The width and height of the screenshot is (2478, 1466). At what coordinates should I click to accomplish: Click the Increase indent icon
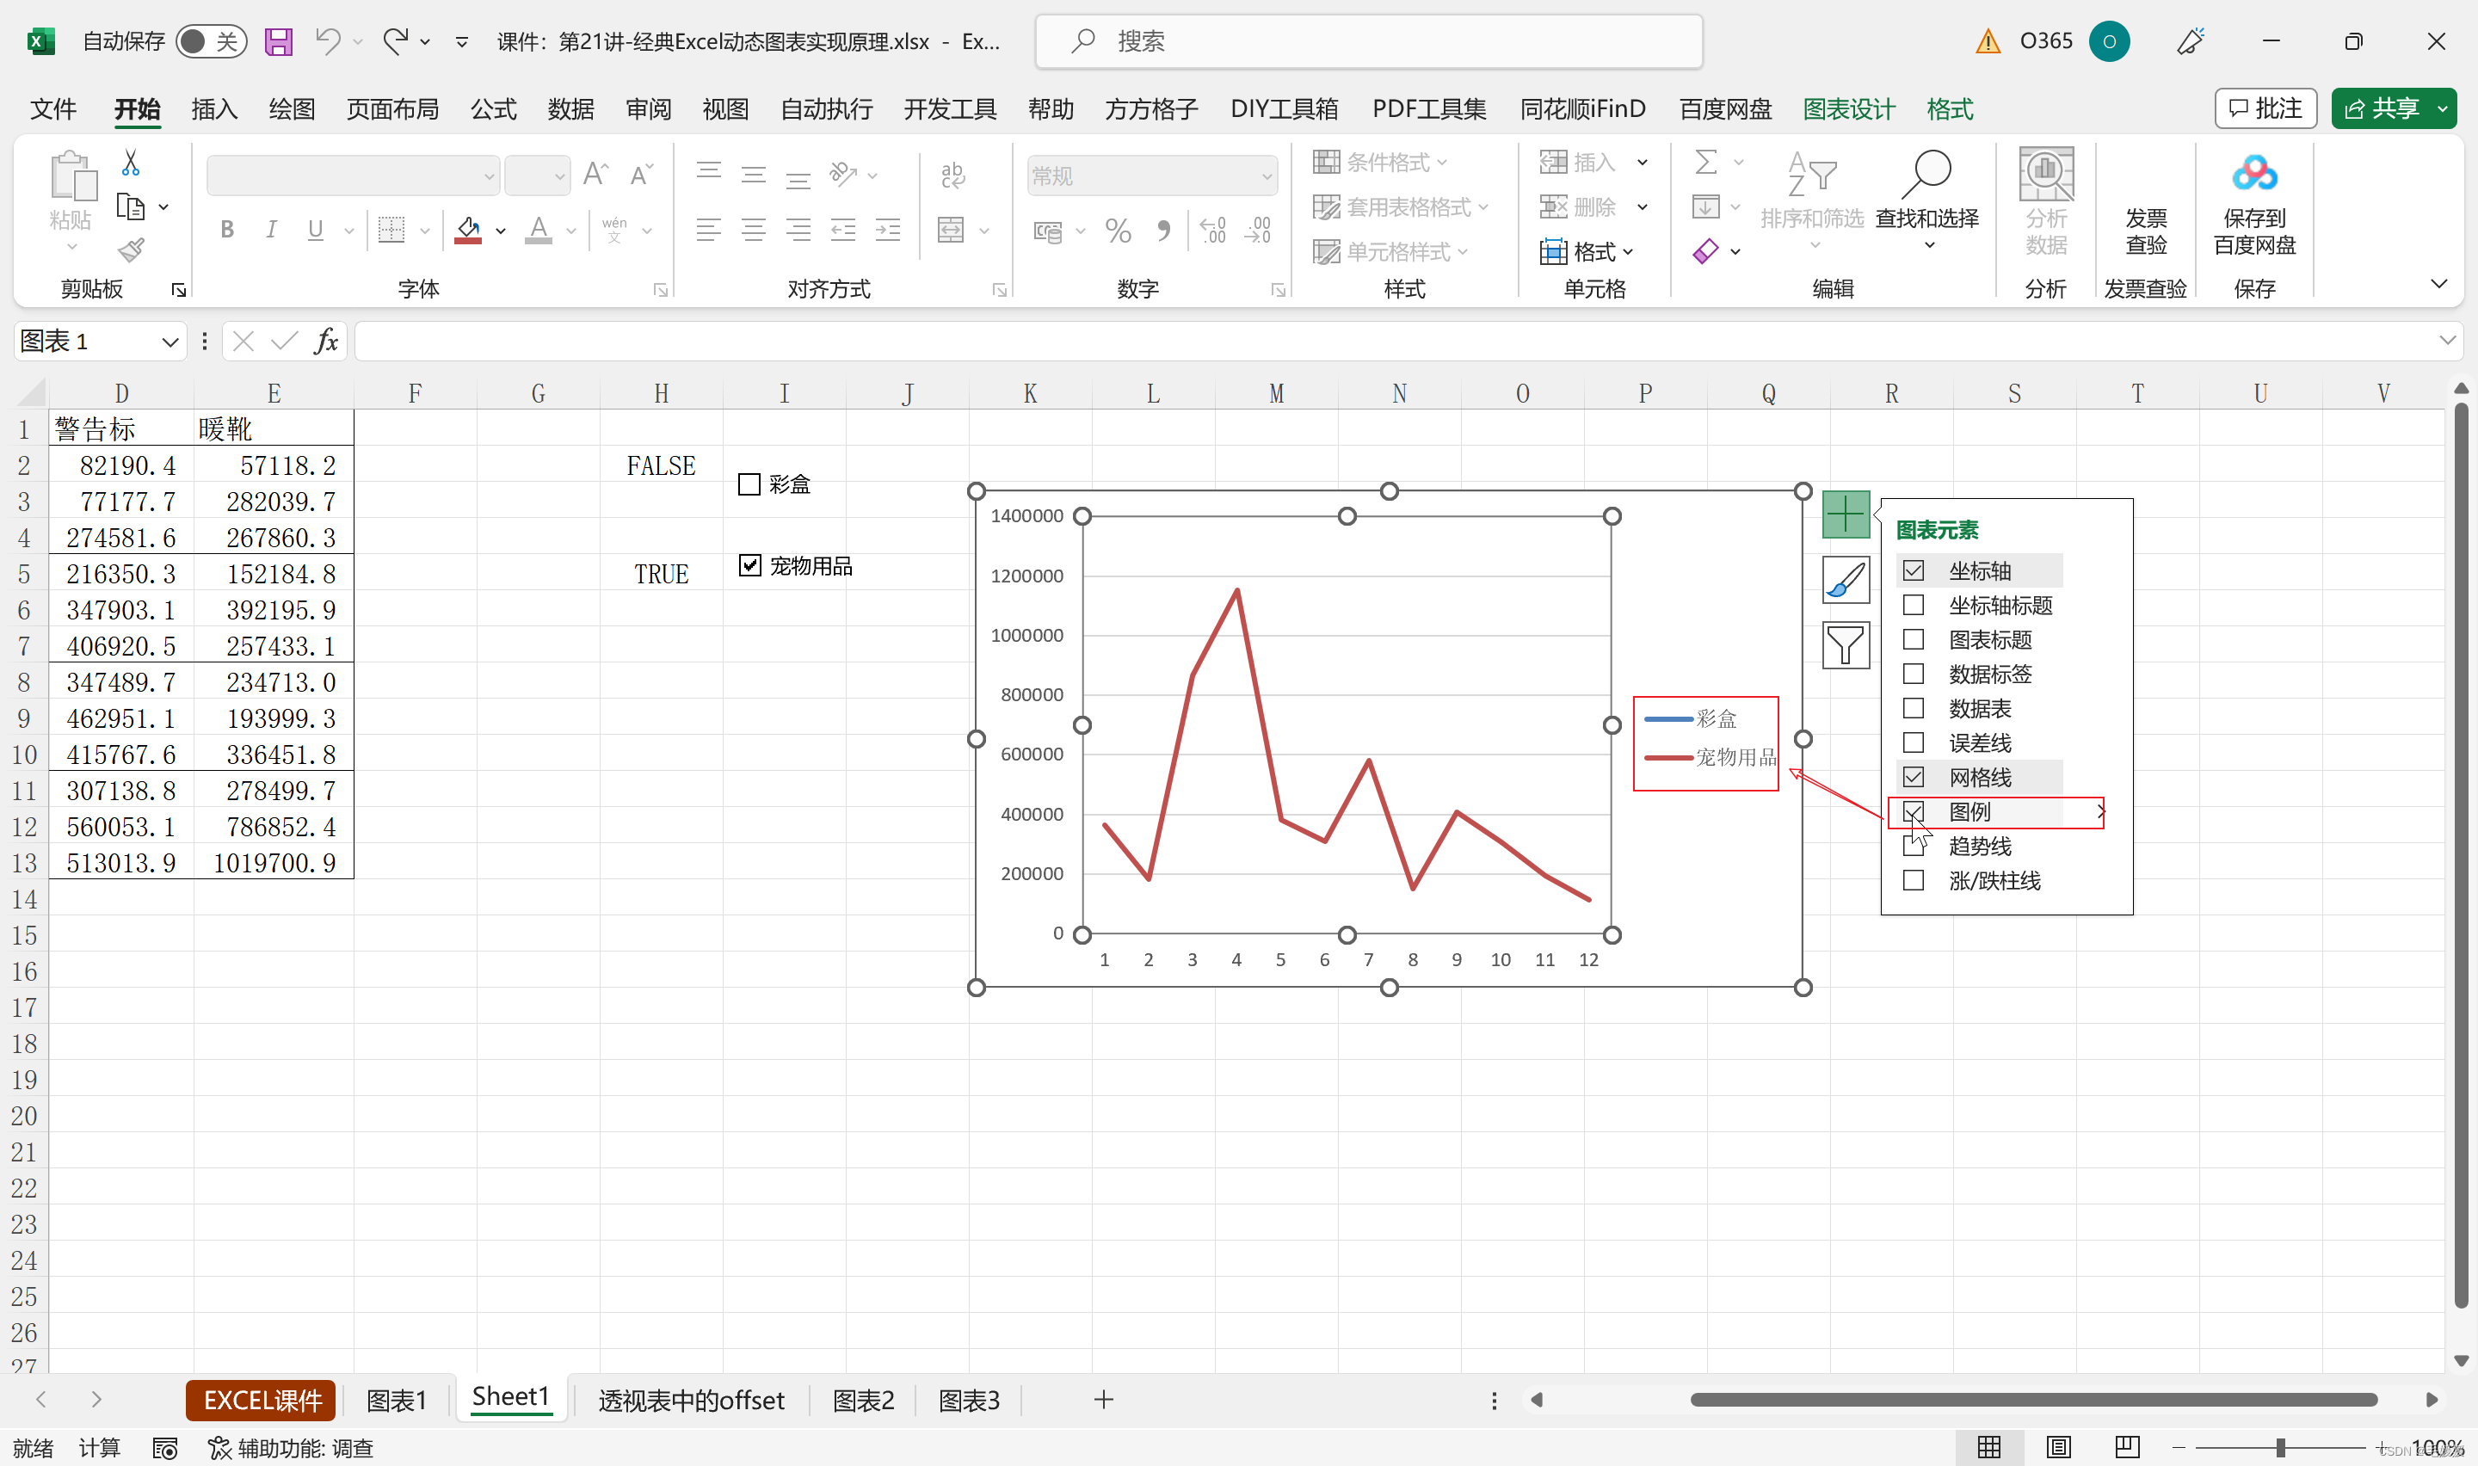tap(888, 231)
